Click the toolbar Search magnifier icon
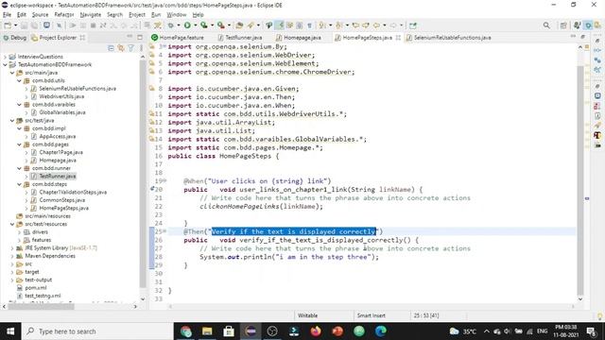This screenshot has width=605, height=340. point(546,25)
